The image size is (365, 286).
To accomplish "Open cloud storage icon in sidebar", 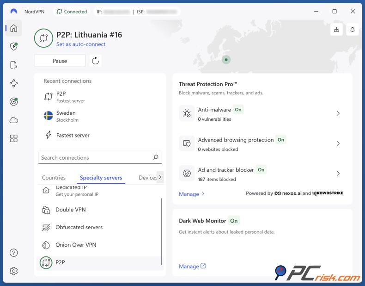I will tap(14, 120).
